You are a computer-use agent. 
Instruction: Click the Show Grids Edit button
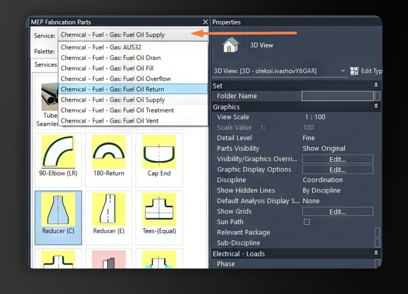(x=337, y=211)
